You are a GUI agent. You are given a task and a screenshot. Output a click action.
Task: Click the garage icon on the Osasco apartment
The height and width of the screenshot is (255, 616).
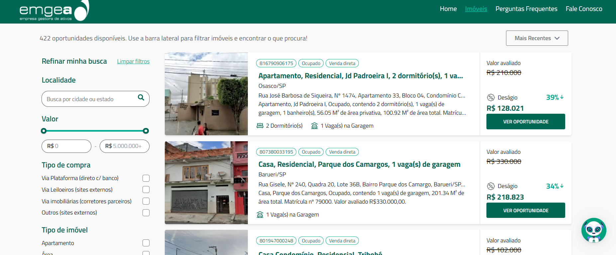pos(314,126)
